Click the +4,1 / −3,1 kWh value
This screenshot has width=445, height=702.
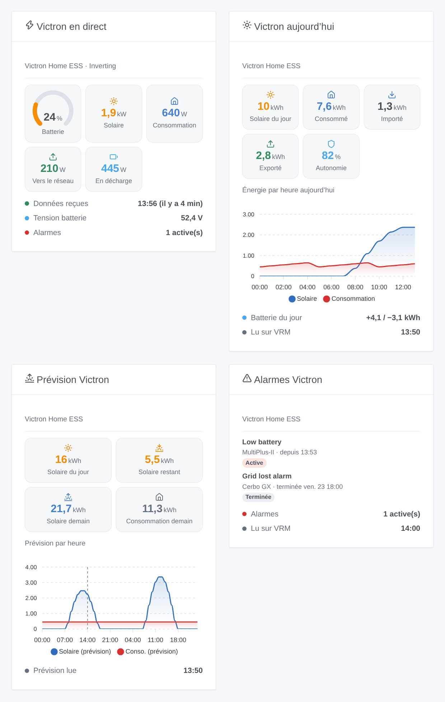[393, 318]
